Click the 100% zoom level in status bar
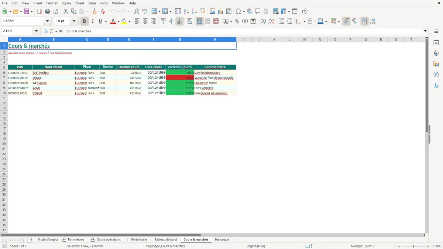 point(437,246)
